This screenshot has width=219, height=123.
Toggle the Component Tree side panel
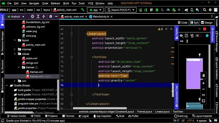(177, 96)
